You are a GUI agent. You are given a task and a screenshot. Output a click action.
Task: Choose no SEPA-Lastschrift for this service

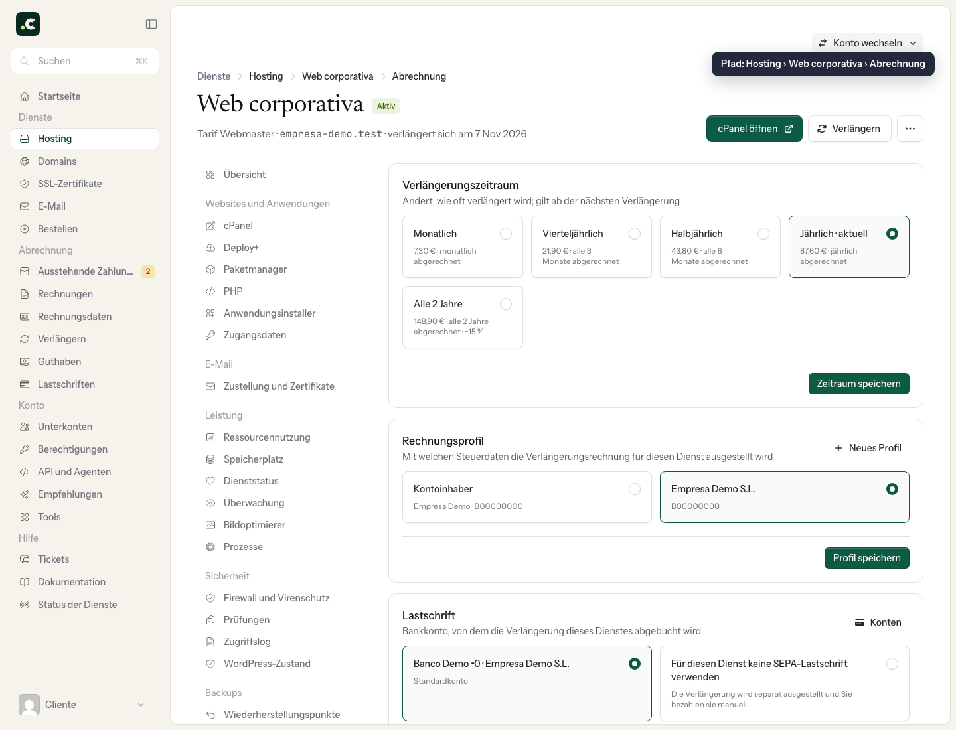785,684
